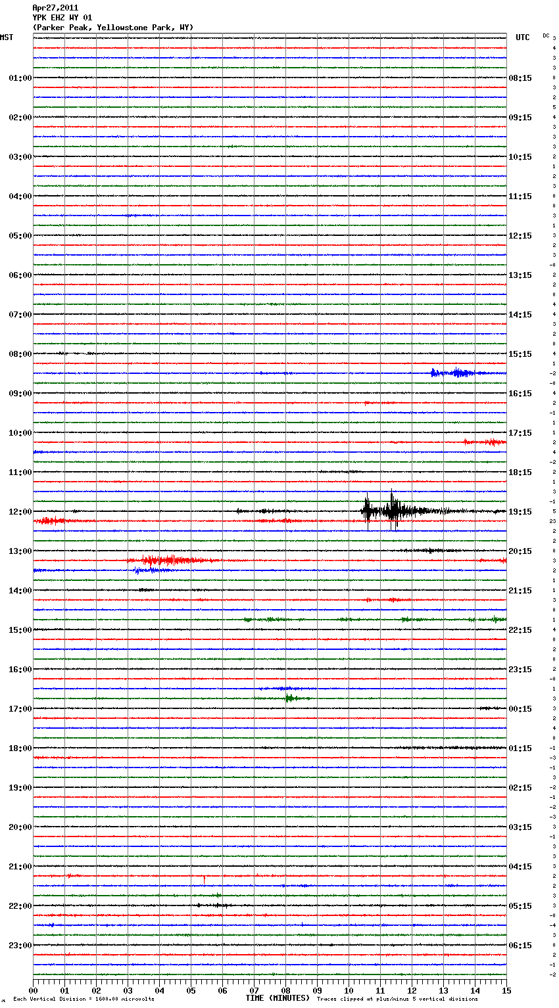Select the 15:00 MST time label
The image size is (559, 1008).
[x=20, y=630]
